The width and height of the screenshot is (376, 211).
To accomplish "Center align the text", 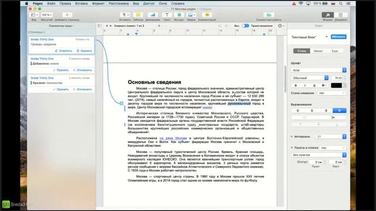I will [312, 111].
